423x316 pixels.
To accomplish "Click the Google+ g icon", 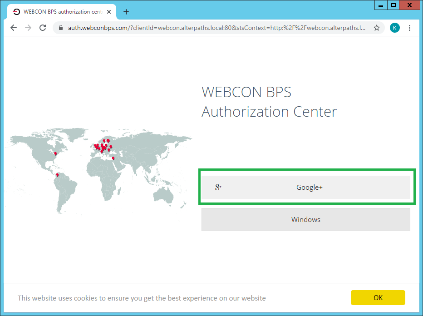I will 218,187.
